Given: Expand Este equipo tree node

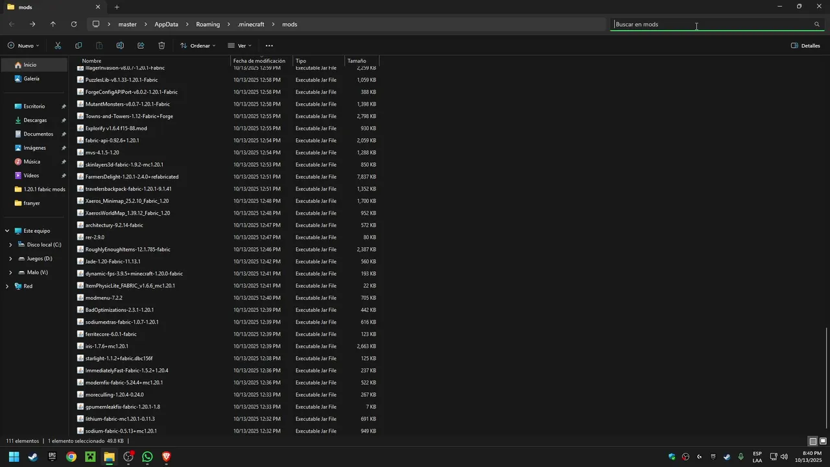Looking at the screenshot, I should [x=7, y=231].
